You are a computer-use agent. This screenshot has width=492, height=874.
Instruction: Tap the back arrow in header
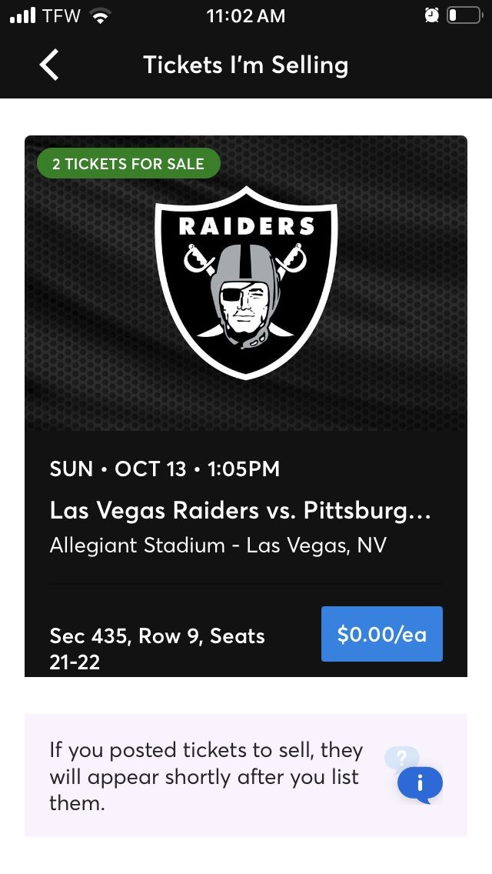click(x=48, y=65)
